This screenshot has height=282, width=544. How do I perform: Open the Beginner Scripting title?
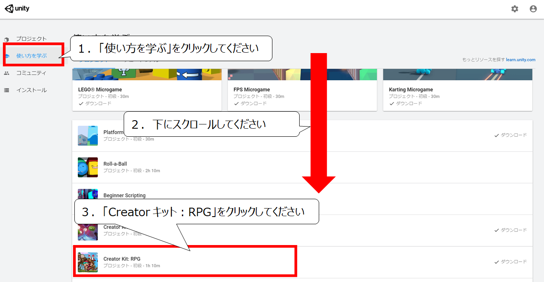tap(125, 195)
